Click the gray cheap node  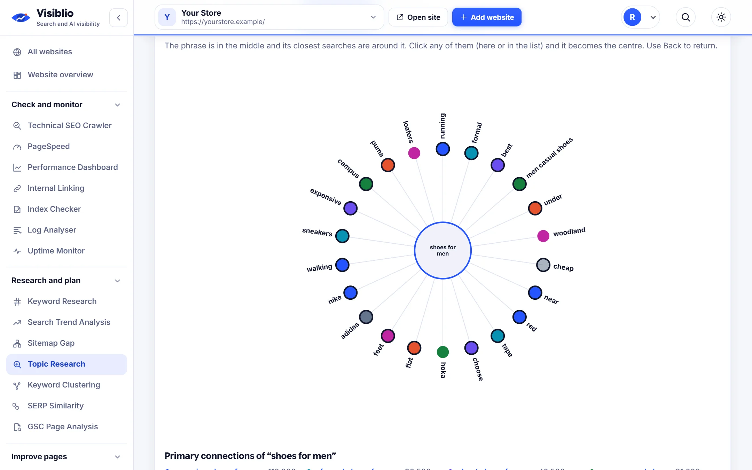click(x=543, y=265)
